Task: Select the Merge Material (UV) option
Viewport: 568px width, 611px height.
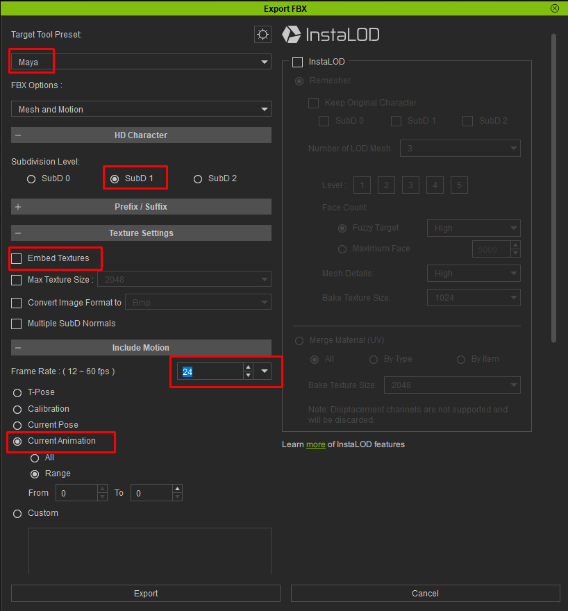Action: click(x=299, y=341)
